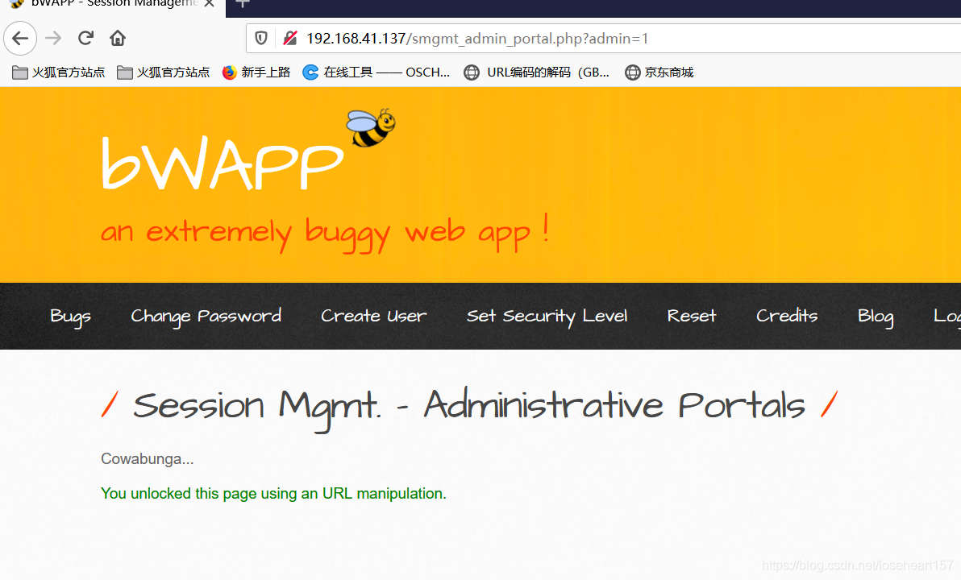Open Set Security Level page
Viewport: 961px width, 580px height.
pos(547,316)
